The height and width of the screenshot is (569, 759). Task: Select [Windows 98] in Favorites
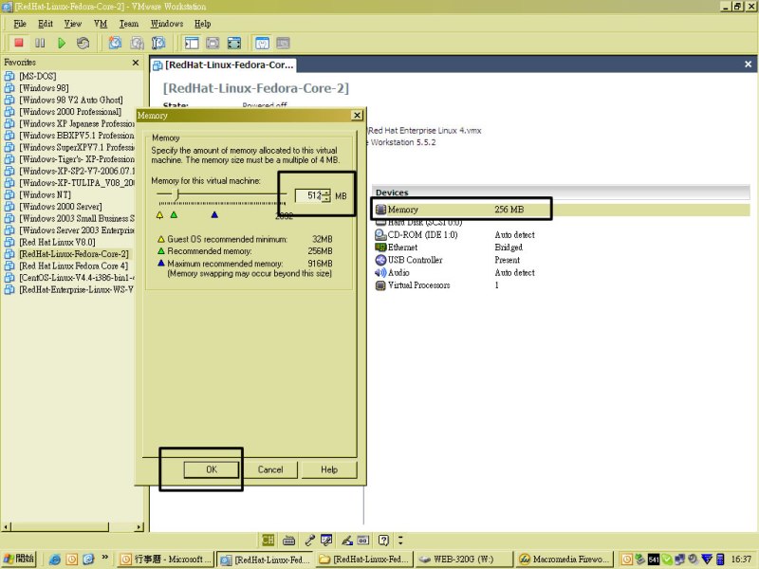(x=44, y=88)
